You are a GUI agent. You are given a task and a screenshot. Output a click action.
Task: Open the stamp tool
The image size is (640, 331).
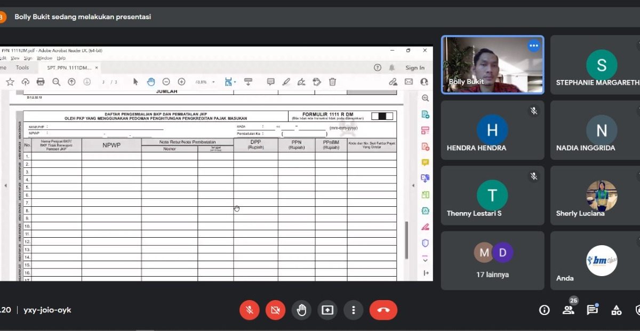[317, 82]
